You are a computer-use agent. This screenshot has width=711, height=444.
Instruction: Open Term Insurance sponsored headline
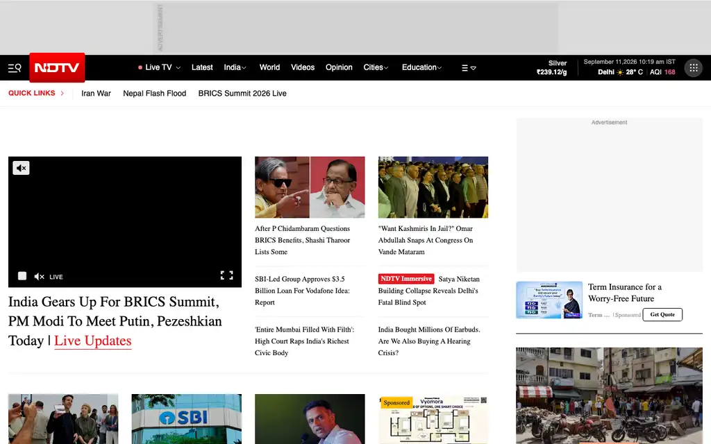625,293
